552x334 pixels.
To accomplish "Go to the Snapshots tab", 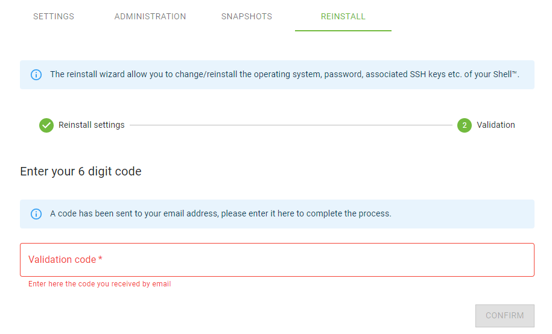I will 247,16.
